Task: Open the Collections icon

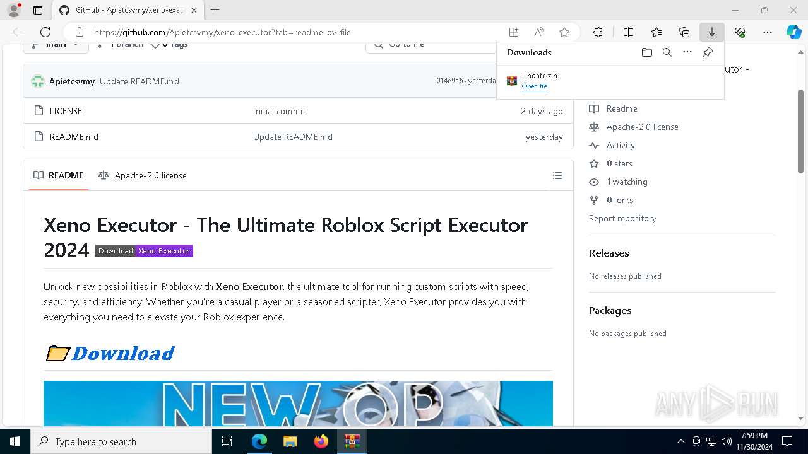Action: (x=684, y=32)
